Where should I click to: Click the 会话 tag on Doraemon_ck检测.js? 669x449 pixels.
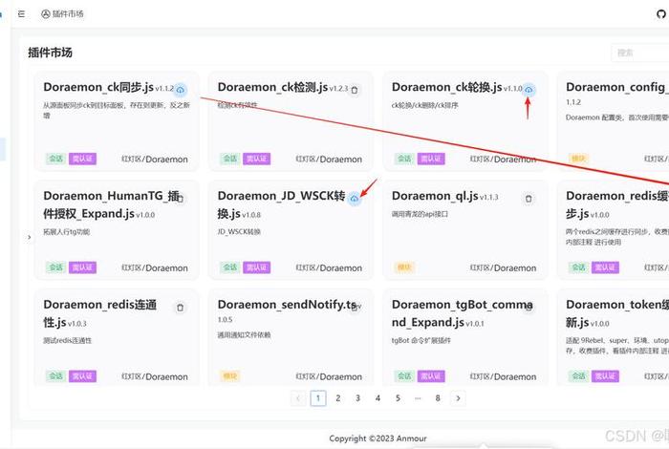point(230,159)
